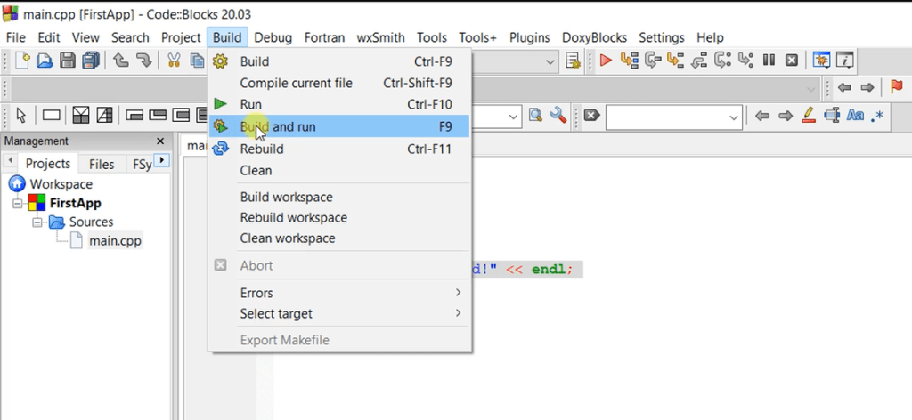Toggle highlight matches pencil icon

pyautogui.click(x=809, y=115)
